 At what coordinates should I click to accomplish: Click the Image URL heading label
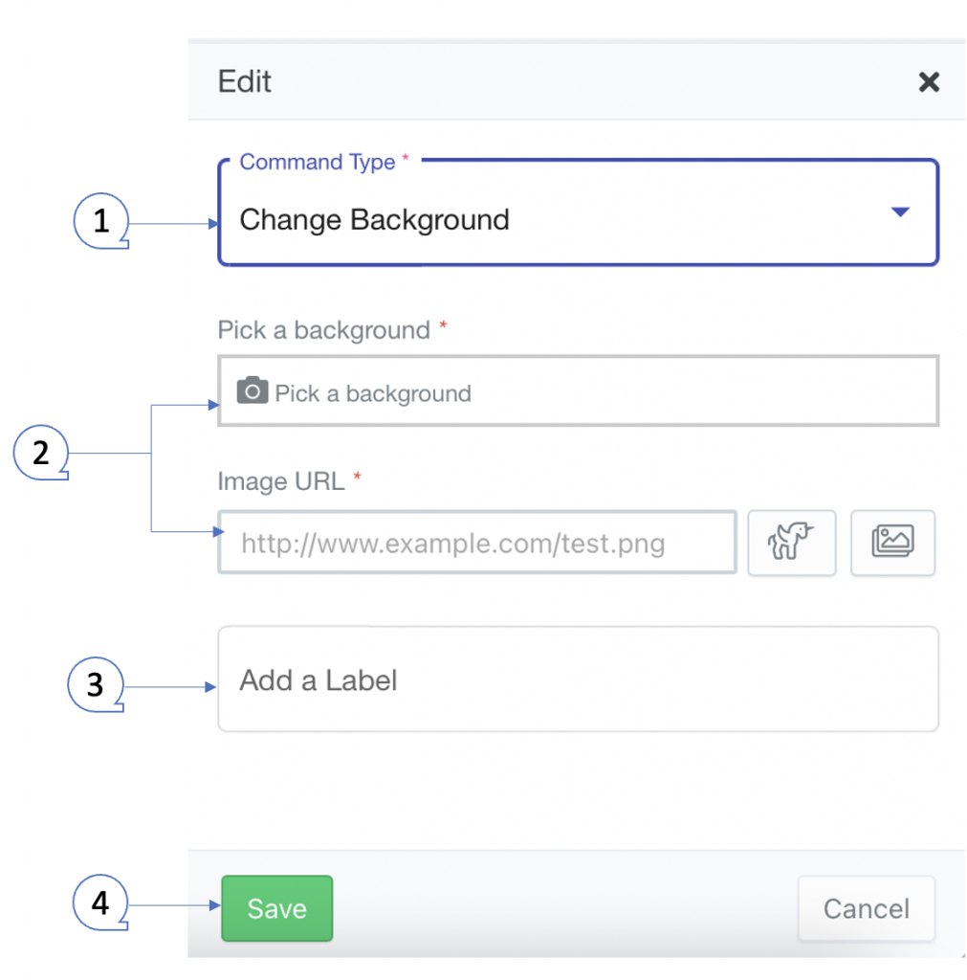tap(281, 482)
